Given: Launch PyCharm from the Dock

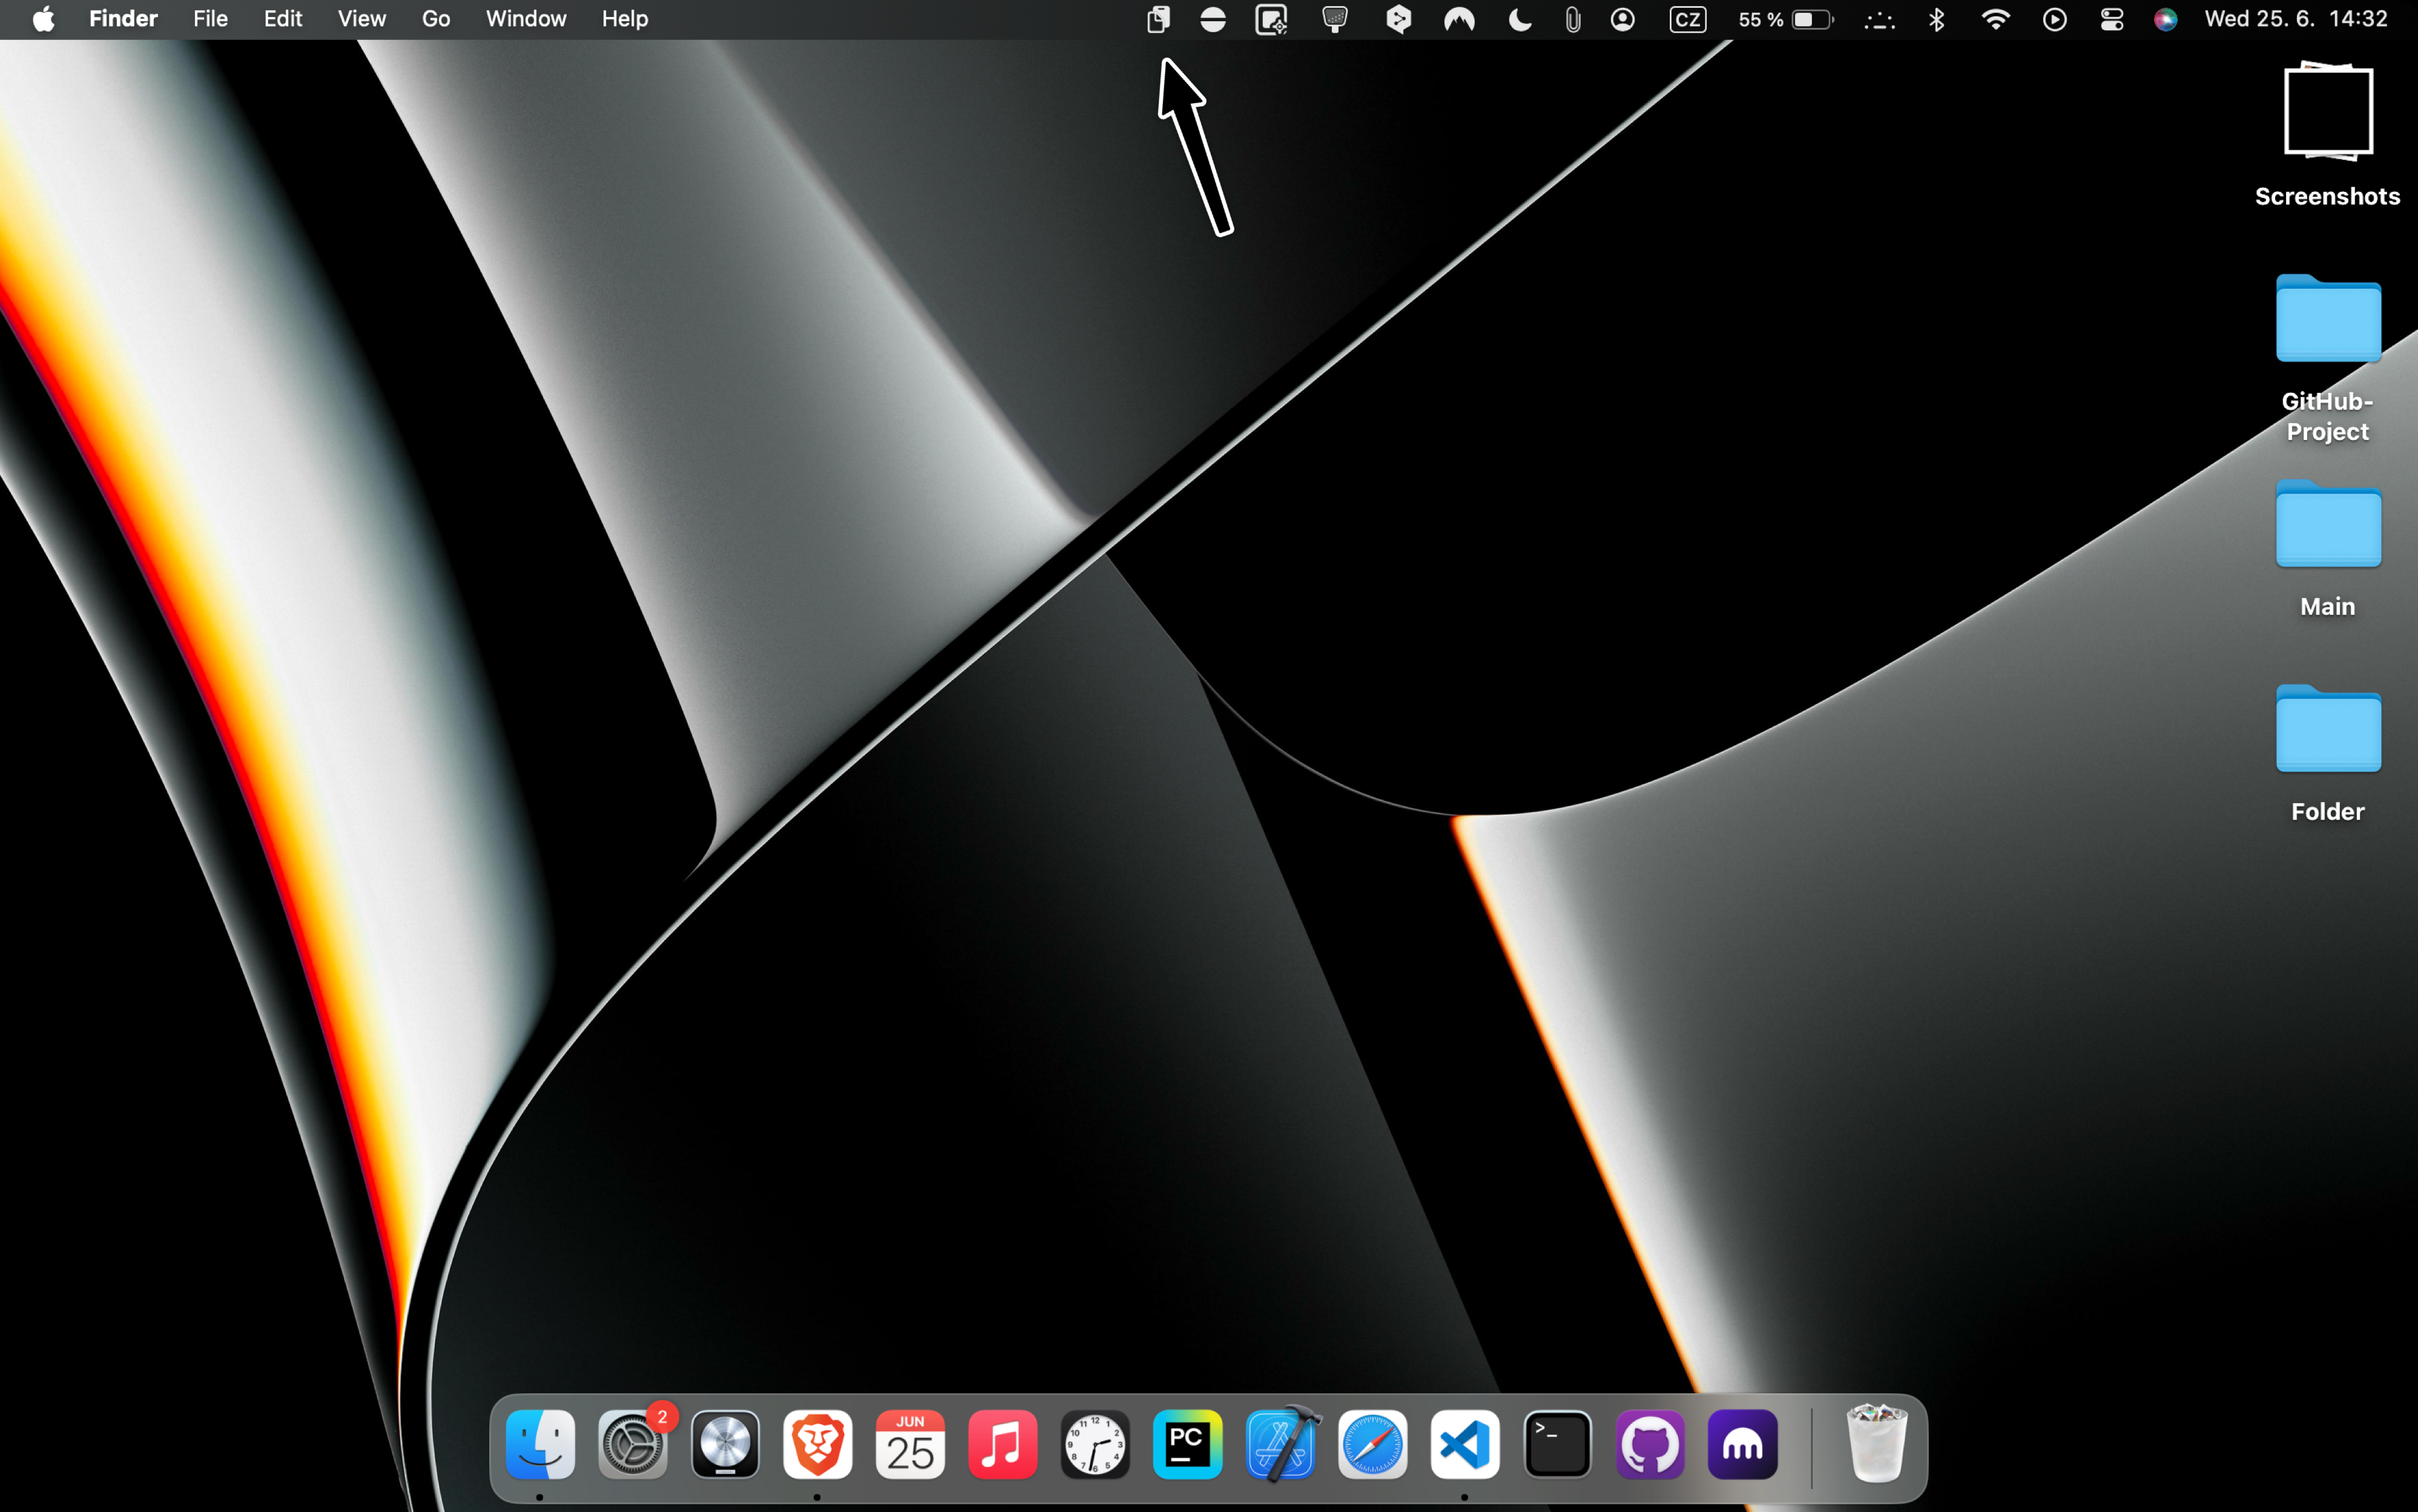Looking at the screenshot, I should pos(1188,1444).
